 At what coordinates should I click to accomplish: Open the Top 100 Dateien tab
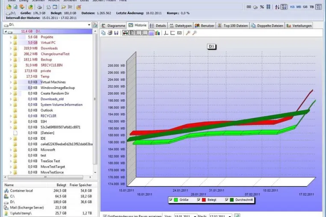click(x=233, y=26)
